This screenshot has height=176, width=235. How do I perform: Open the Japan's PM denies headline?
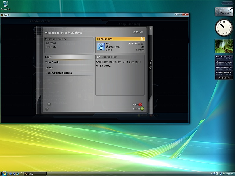point(224,67)
